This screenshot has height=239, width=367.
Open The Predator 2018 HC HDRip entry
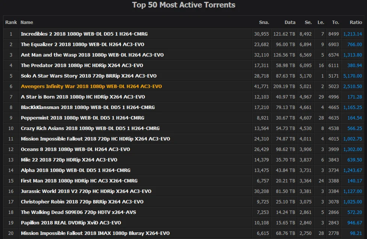click(x=82, y=66)
